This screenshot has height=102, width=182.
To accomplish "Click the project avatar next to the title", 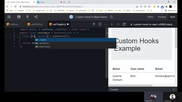I will click(71, 17).
